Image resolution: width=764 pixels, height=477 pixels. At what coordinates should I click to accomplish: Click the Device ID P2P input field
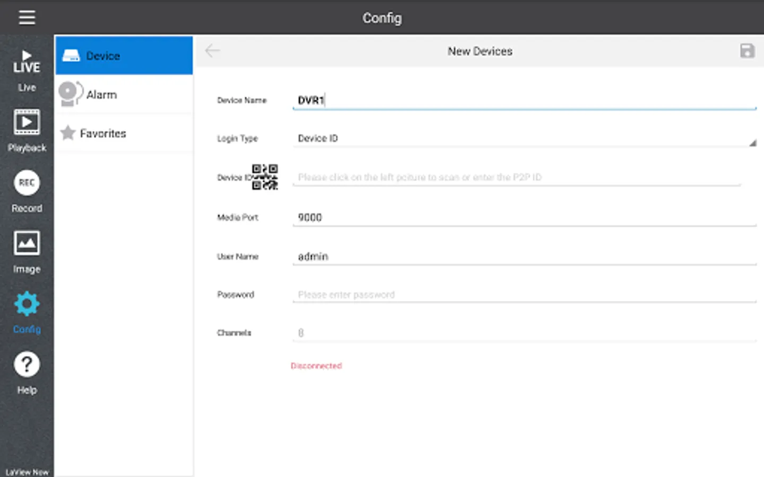517,177
